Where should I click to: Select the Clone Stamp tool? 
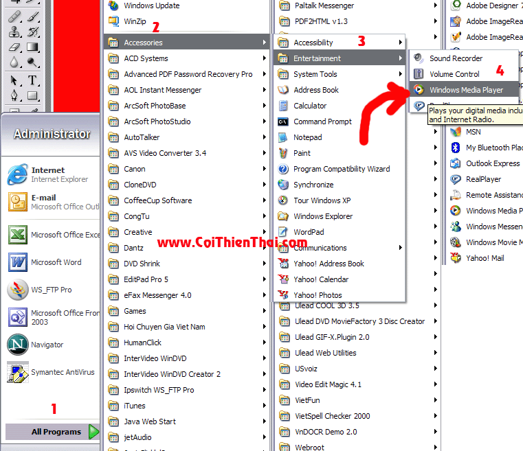coord(14,32)
